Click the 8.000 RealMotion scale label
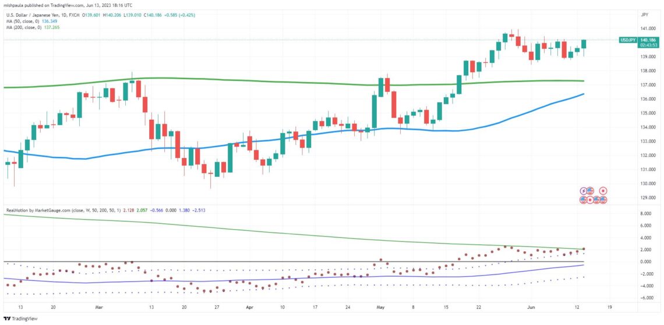 tap(646, 214)
